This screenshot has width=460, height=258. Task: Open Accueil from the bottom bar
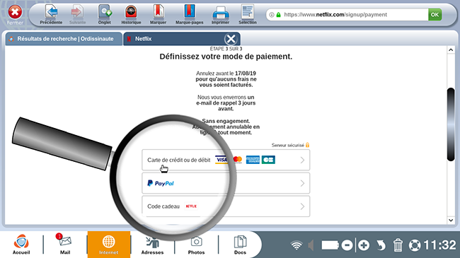pyautogui.click(x=21, y=245)
